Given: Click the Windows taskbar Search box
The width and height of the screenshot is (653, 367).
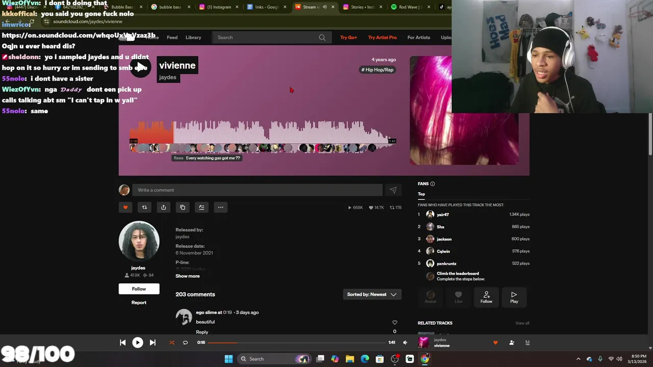Looking at the screenshot, I should pos(275,359).
